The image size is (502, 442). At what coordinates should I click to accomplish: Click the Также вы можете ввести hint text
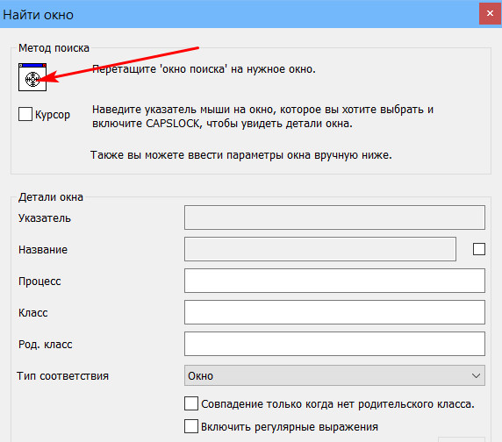pos(241,155)
